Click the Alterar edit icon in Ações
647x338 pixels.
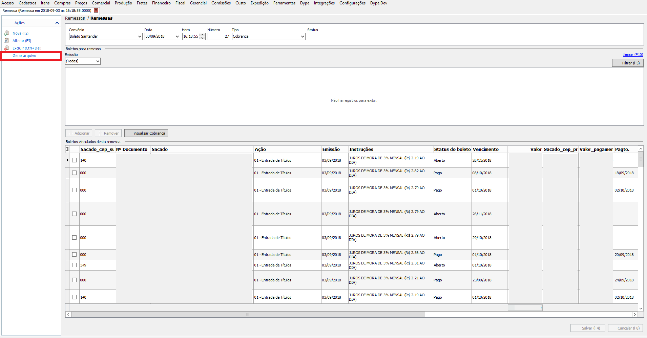(x=6, y=41)
